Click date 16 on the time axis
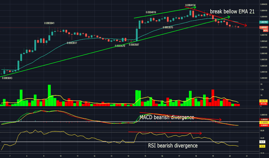This screenshot has width=269, height=158. click(x=162, y=156)
